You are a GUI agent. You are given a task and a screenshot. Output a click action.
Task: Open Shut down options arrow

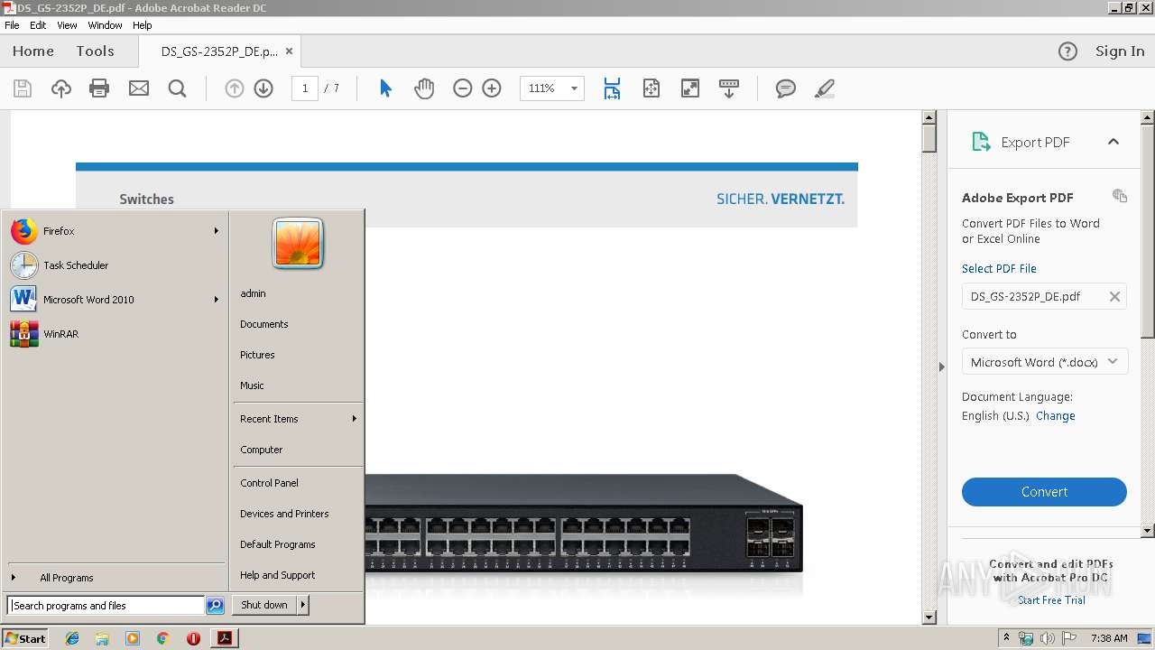(302, 605)
